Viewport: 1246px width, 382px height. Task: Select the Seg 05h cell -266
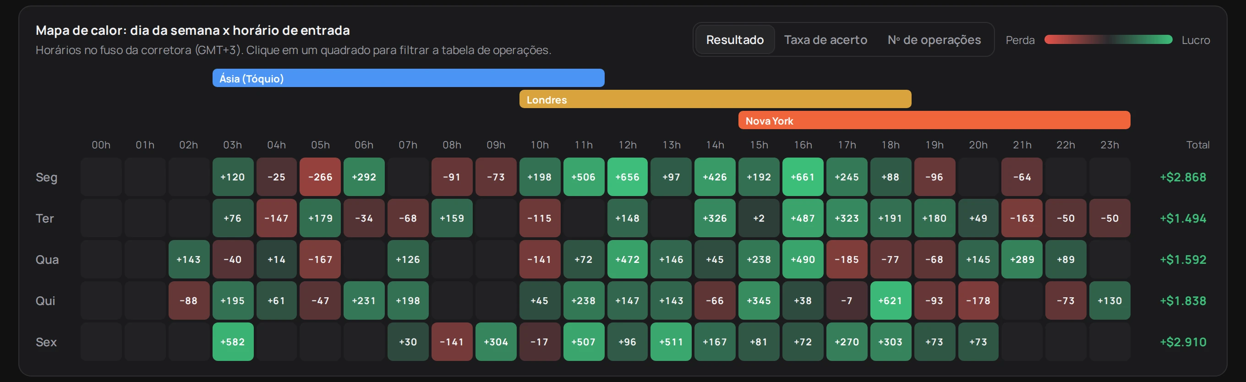320,177
